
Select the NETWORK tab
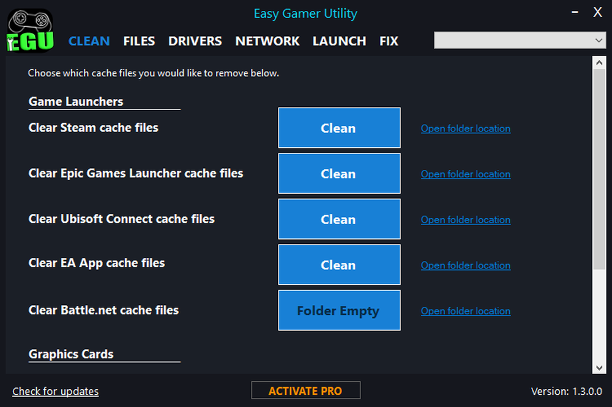pos(267,41)
